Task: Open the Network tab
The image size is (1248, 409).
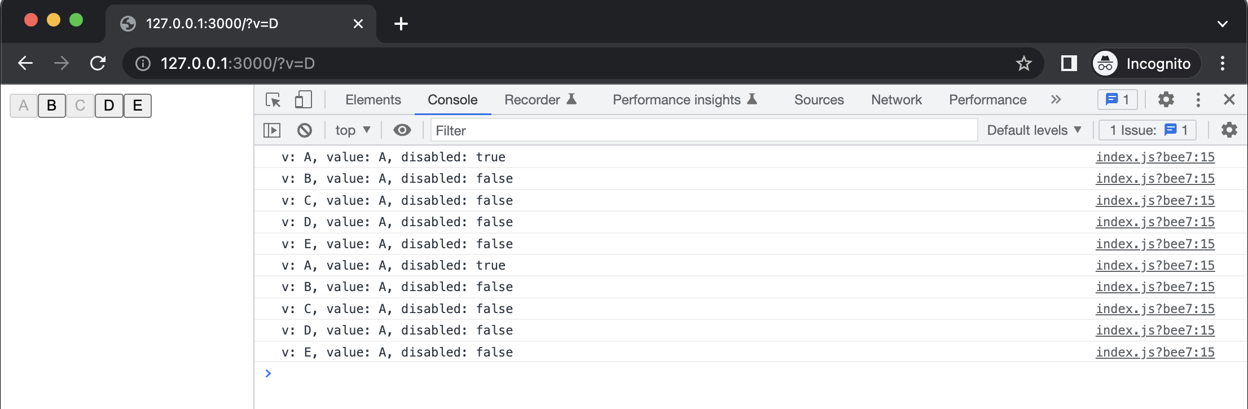Action: (x=896, y=100)
